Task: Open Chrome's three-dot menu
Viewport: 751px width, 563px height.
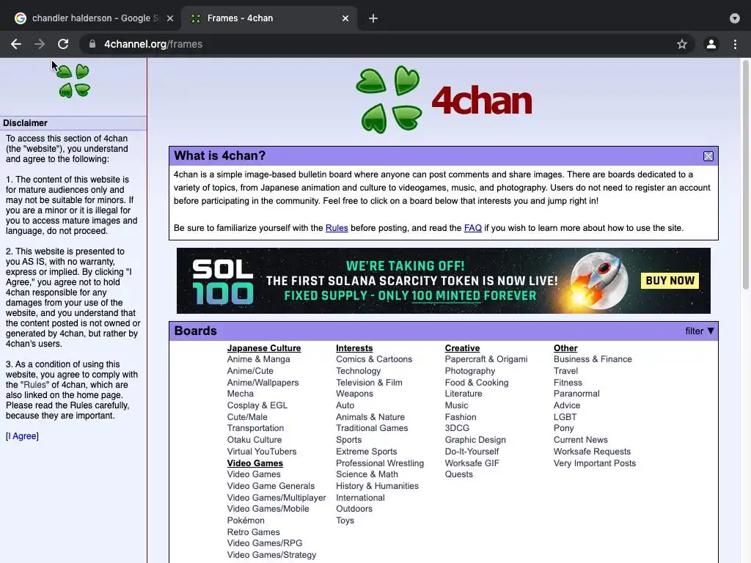Action: click(735, 44)
